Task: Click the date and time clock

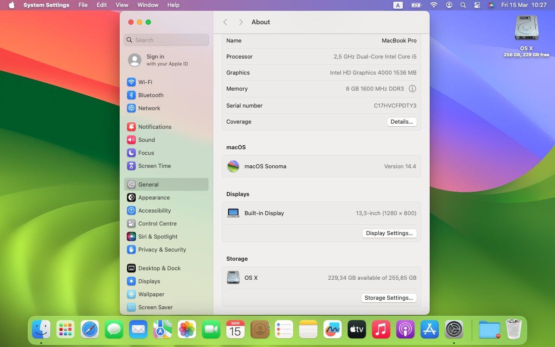Action: click(524, 5)
